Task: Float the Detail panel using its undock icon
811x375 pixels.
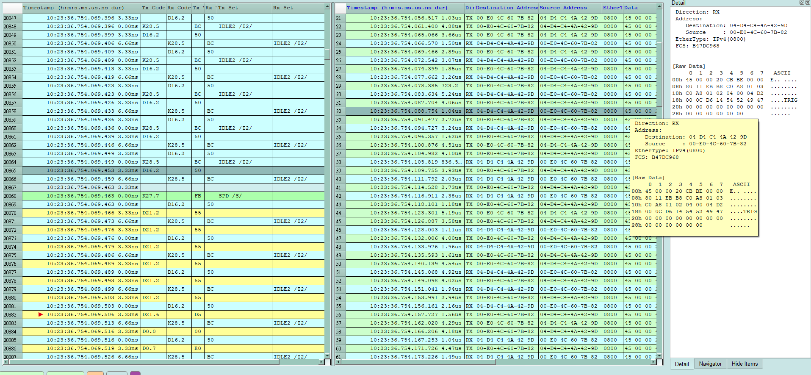Action: (802, 3)
